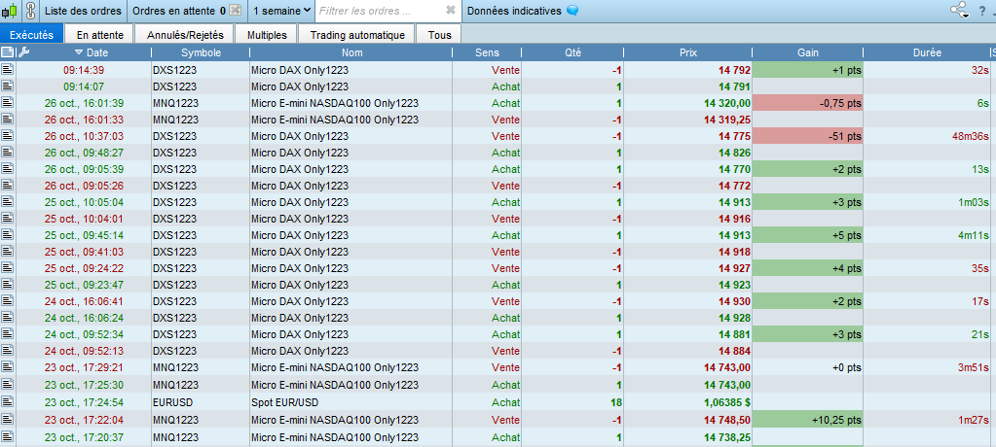
Task: Click the 4m11s duration cell
Action: (x=926, y=234)
